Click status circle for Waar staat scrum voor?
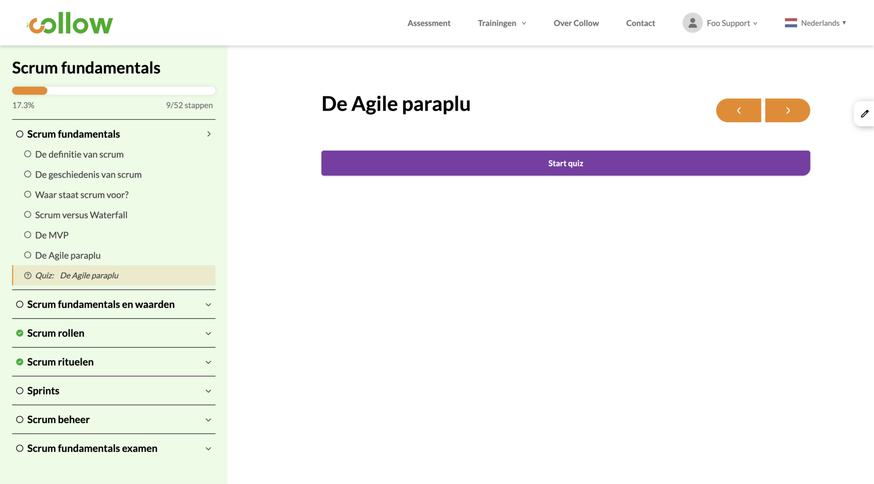Screen dimensions: 874x484 28,194
